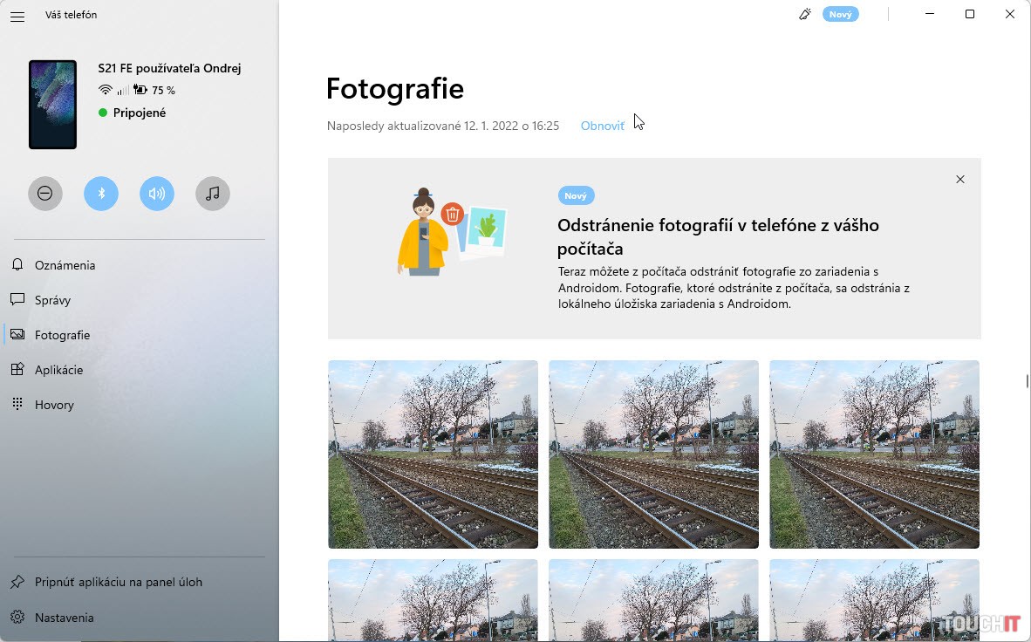This screenshot has width=1031, height=642.
Task: Go to Správy messages section
Action: [52, 300]
